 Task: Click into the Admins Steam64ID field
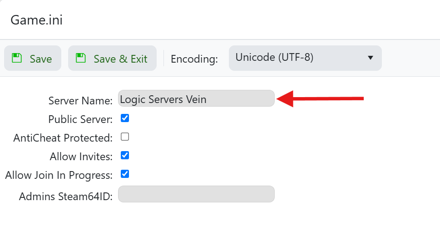[x=196, y=194]
